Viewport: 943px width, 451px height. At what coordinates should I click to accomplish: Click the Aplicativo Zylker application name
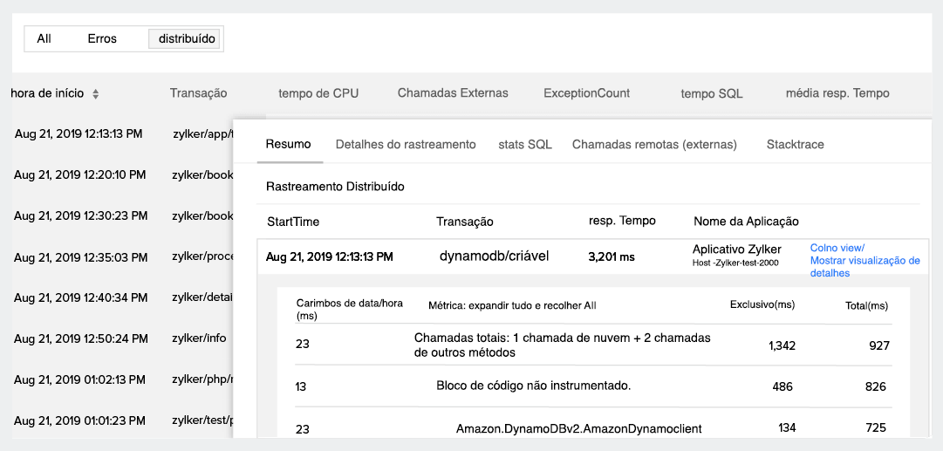click(737, 249)
